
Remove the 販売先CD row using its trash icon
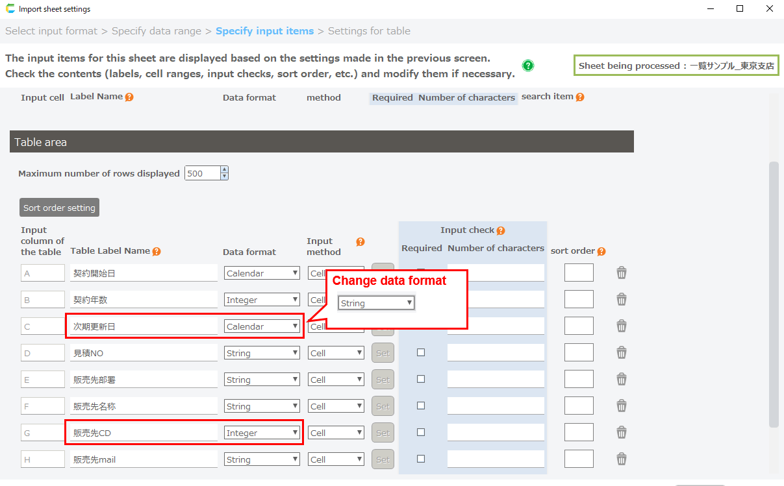pyautogui.click(x=622, y=432)
